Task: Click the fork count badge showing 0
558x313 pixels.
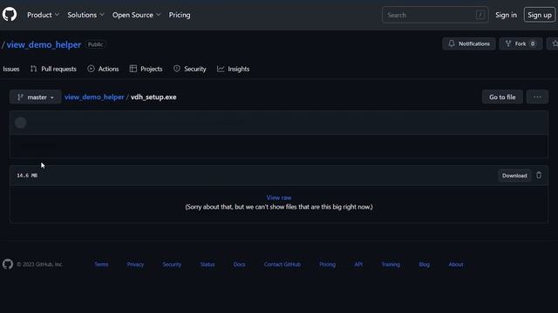Action: [x=533, y=43]
